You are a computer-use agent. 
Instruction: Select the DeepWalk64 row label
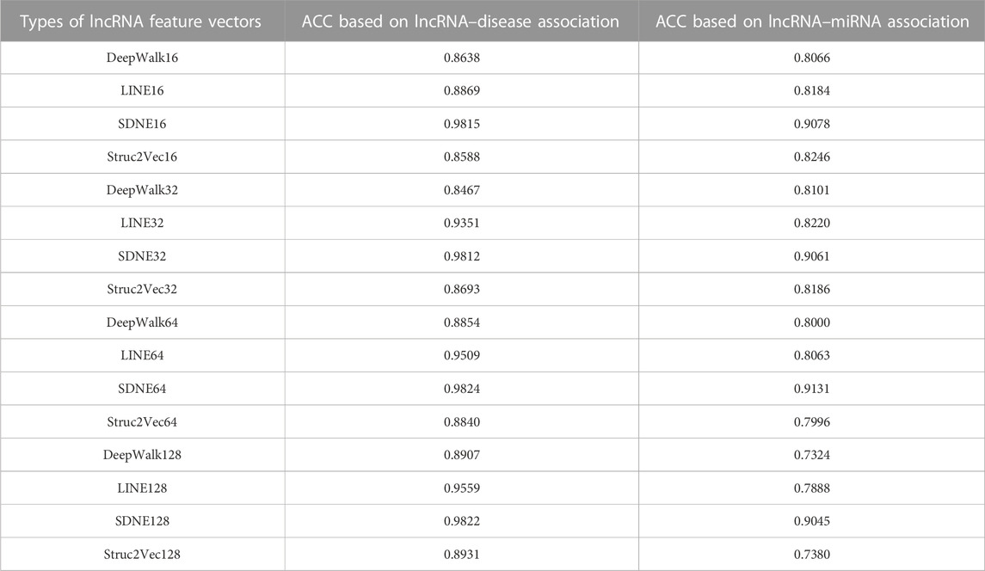click(142, 322)
